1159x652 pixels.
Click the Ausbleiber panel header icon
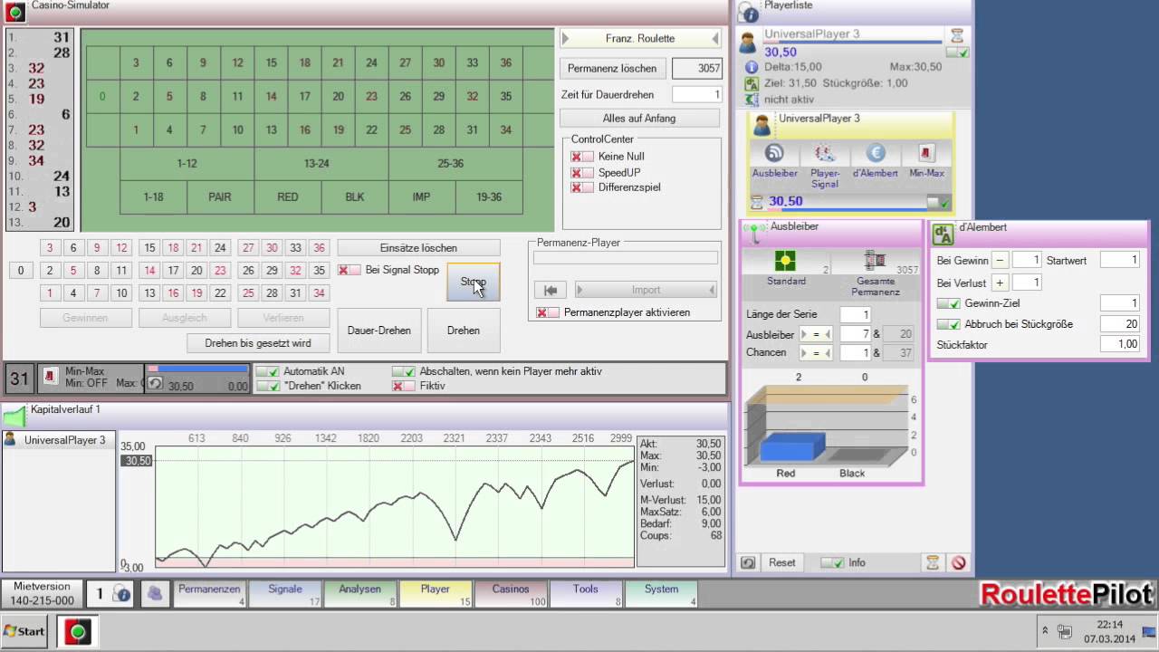coord(754,233)
